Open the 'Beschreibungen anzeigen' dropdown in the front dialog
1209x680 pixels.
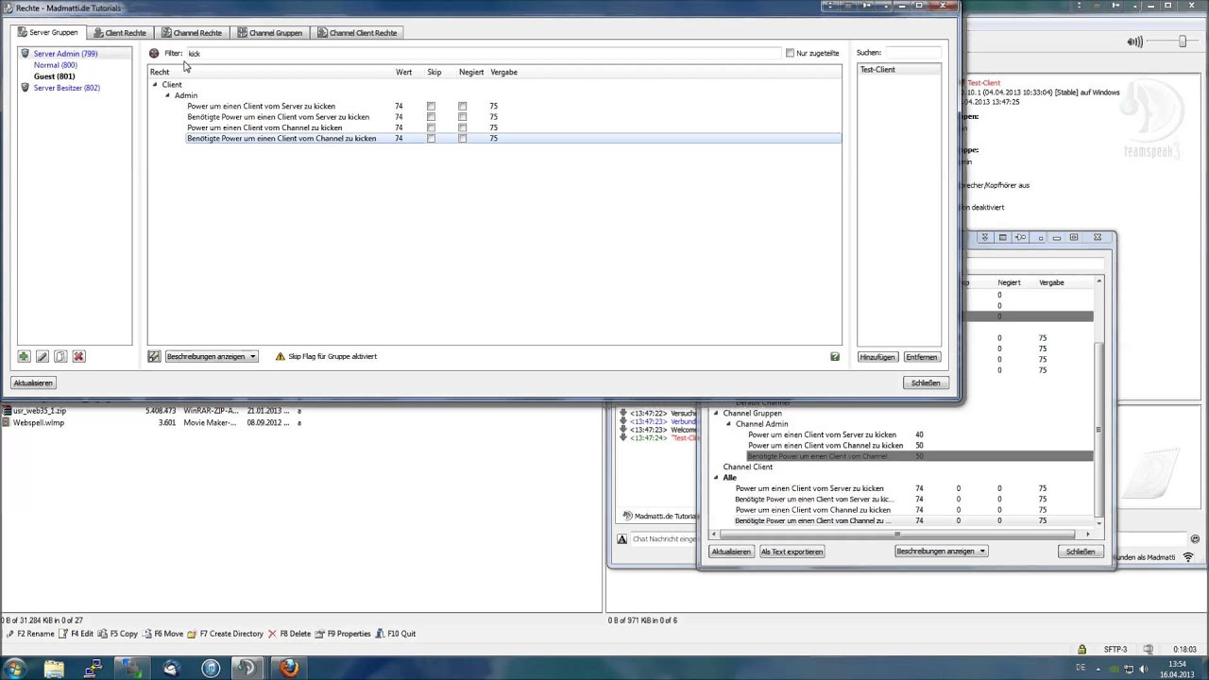point(212,356)
